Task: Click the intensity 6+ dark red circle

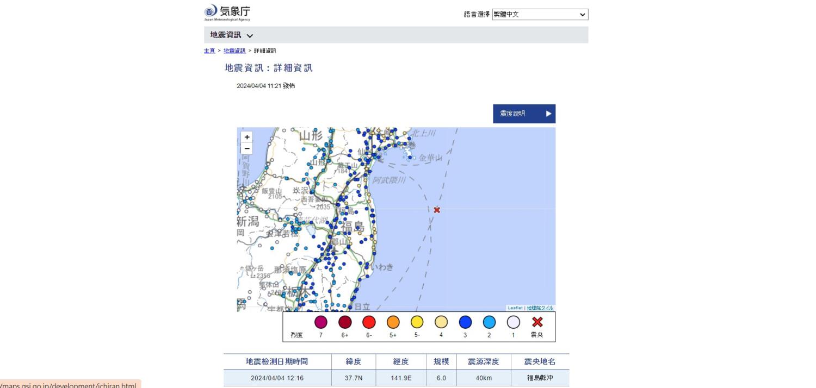Action: (345, 322)
